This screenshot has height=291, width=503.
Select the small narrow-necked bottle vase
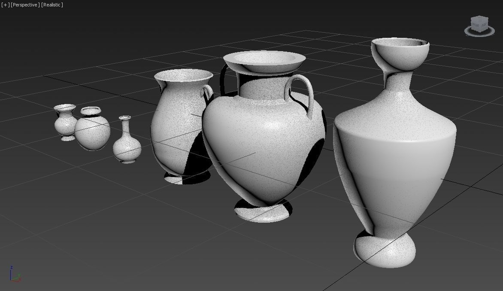pyautogui.click(x=127, y=140)
